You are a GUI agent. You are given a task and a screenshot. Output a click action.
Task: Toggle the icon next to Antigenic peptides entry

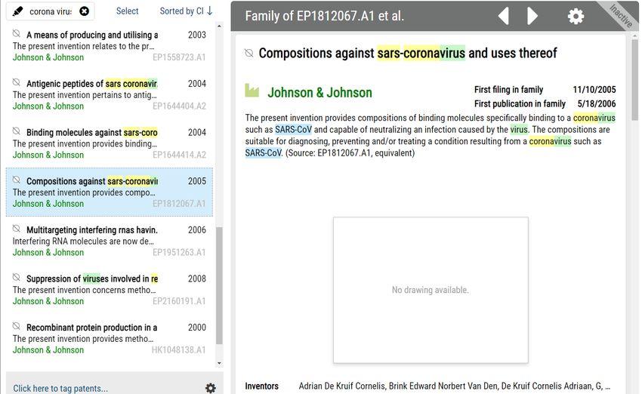(17, 83)
